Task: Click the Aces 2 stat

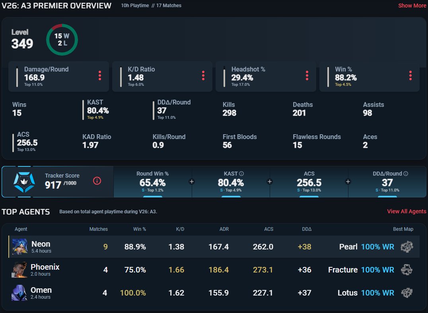Action: click(x=370, y=141)
